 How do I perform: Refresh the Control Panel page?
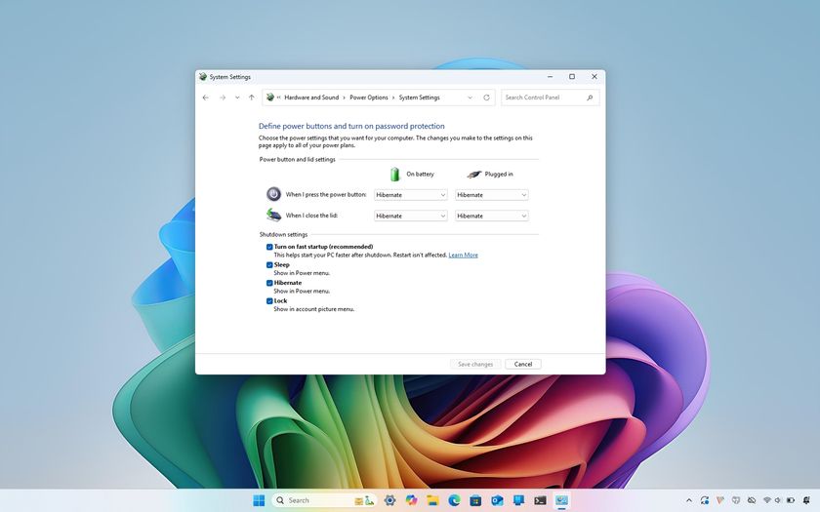tap(486, 98)
